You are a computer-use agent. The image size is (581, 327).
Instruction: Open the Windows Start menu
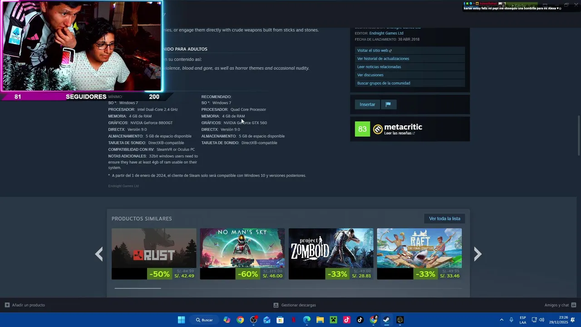coord(181,320)
